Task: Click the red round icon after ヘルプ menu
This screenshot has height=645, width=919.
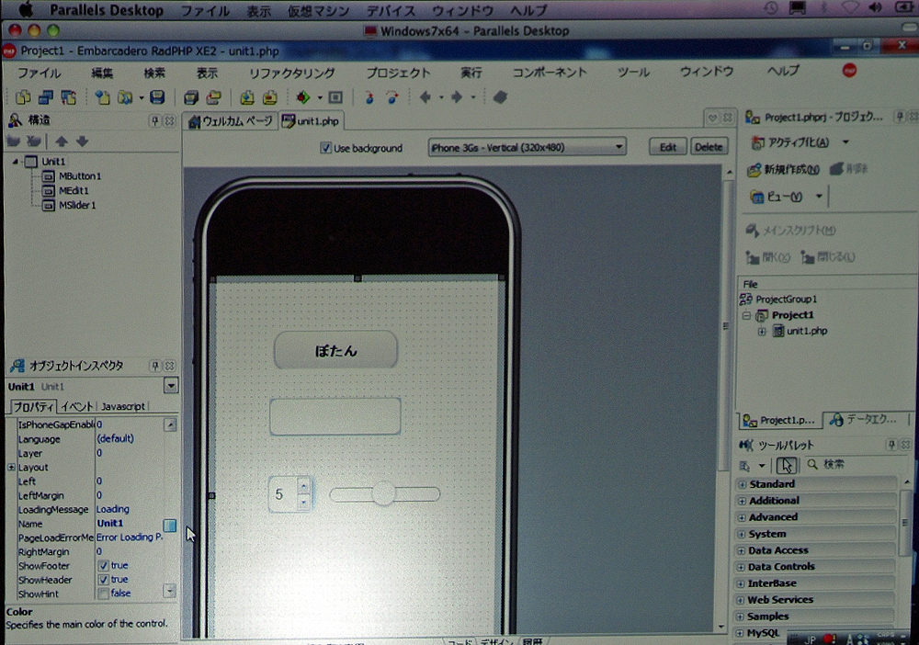Action: (849, 71)
